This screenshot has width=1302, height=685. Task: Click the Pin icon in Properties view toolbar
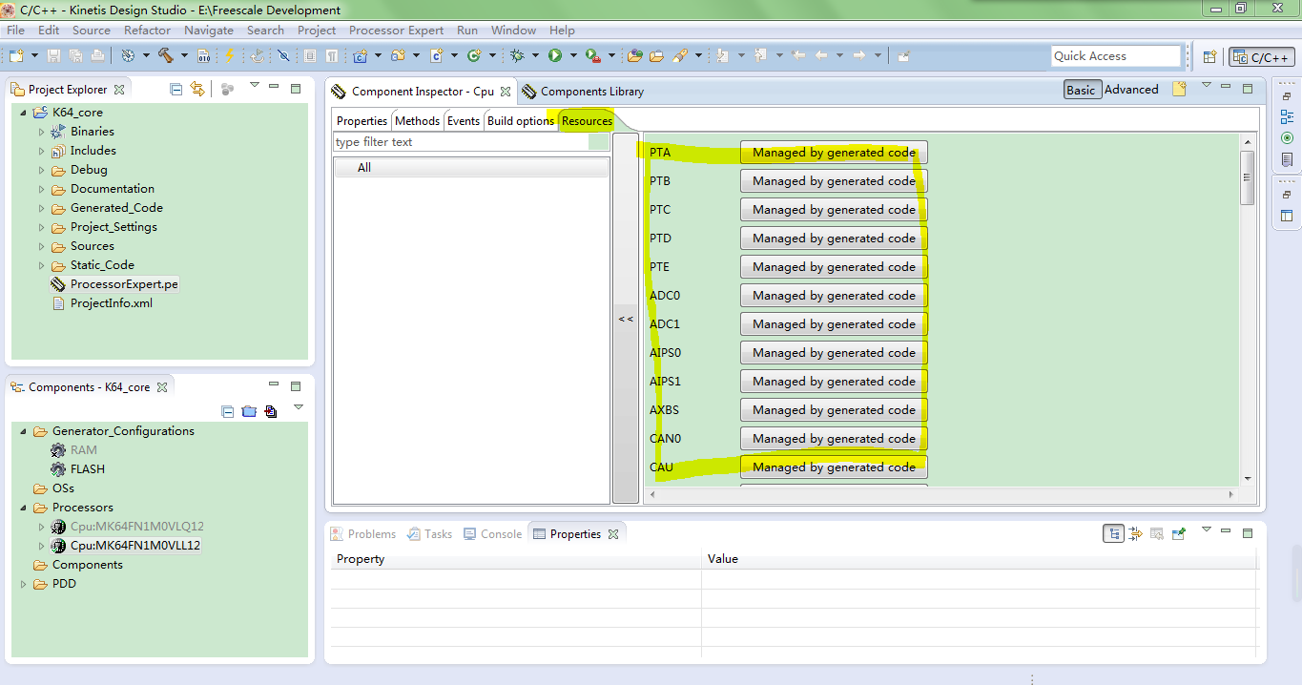(x=1179, y=533)
